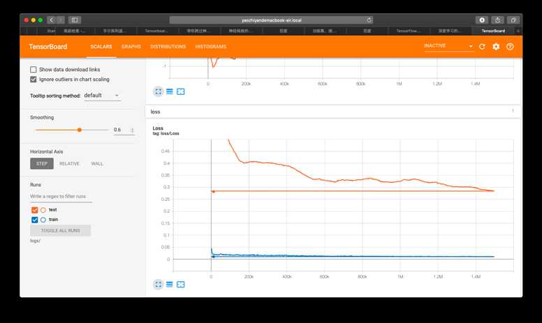
Task: Toggle y-axis log scale on upper chart
Action: 169,91
